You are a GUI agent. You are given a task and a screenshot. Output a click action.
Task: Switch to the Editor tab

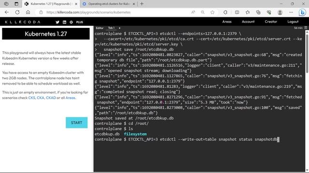point(99,28)
